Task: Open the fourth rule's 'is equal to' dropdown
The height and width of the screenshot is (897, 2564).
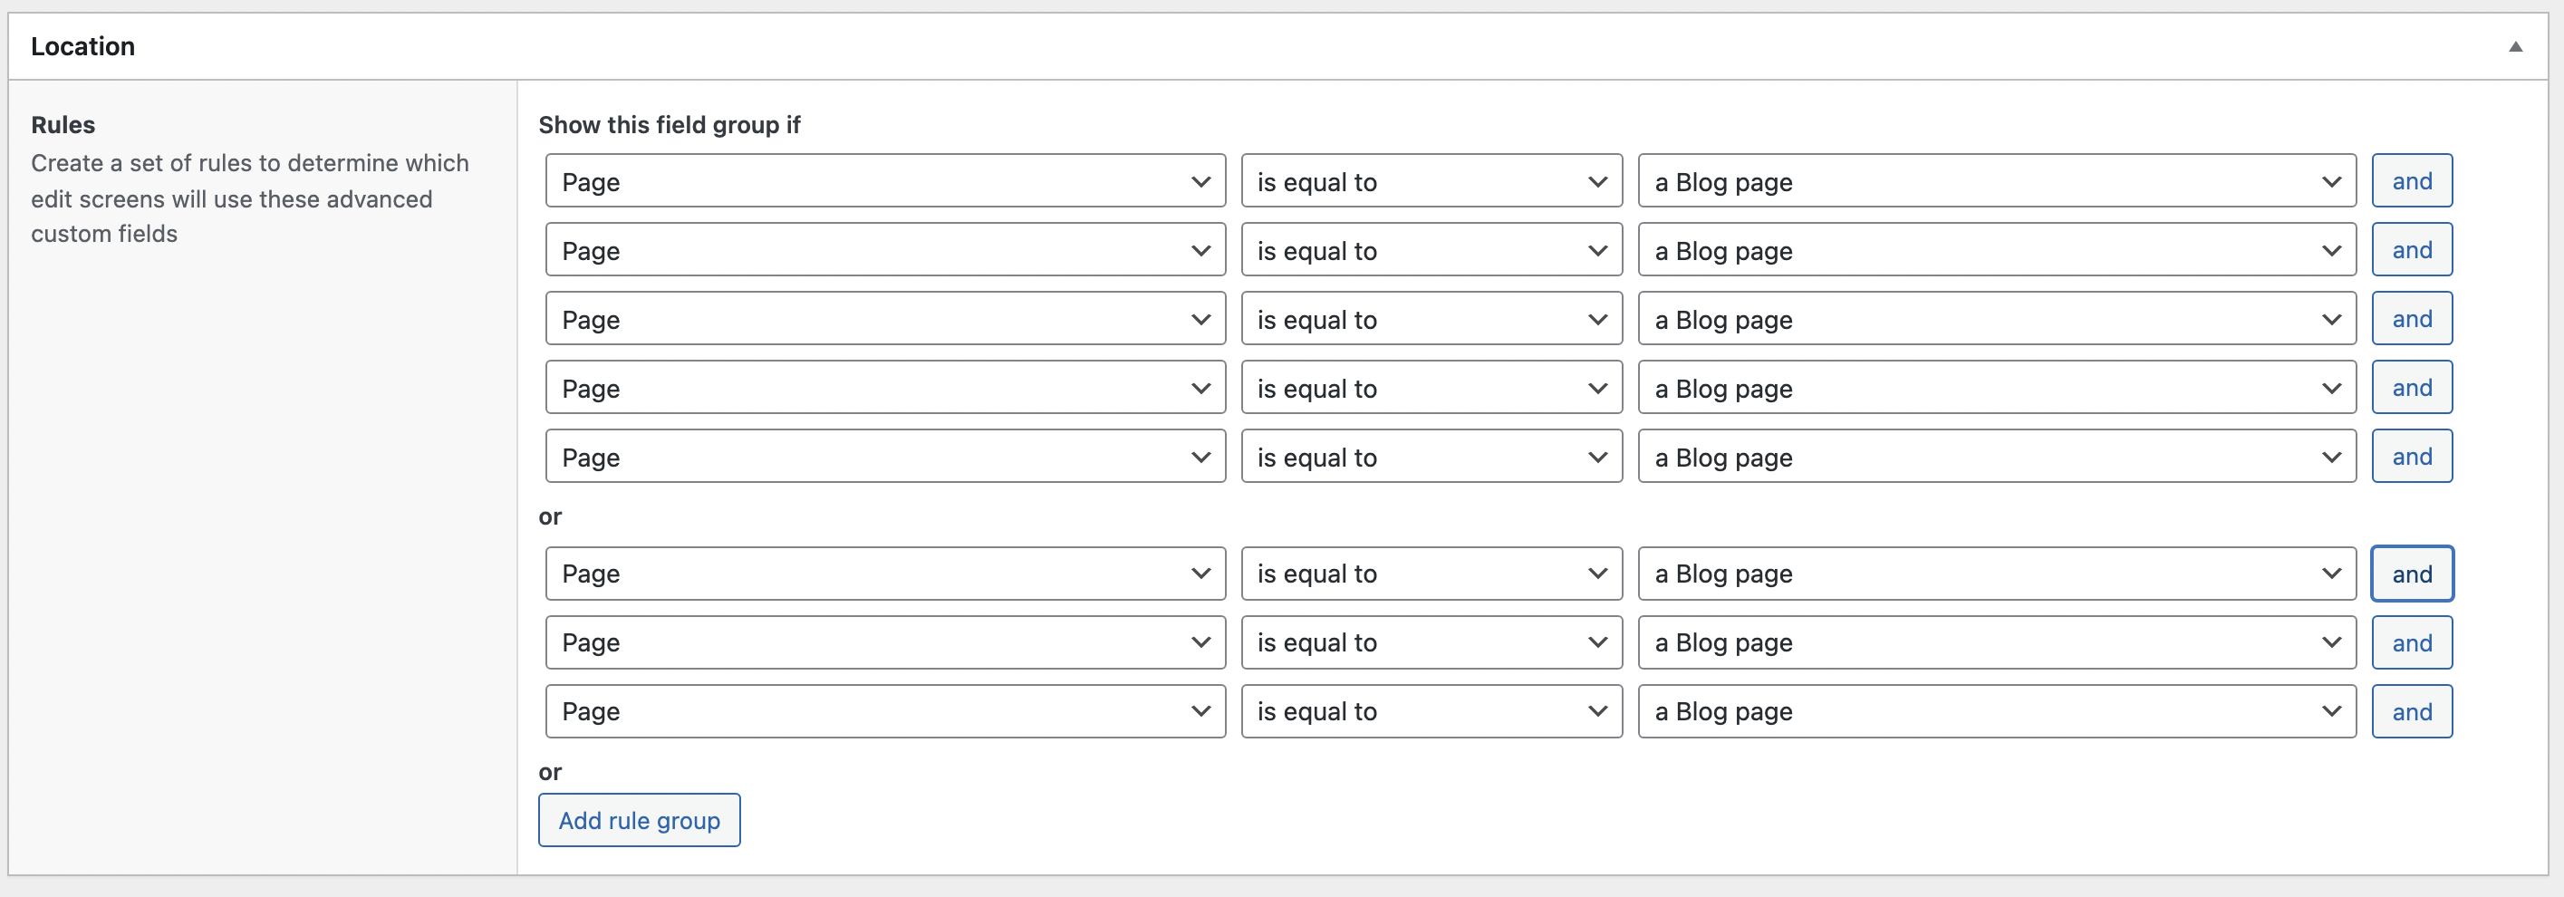Action: (x=1431, y=387)
